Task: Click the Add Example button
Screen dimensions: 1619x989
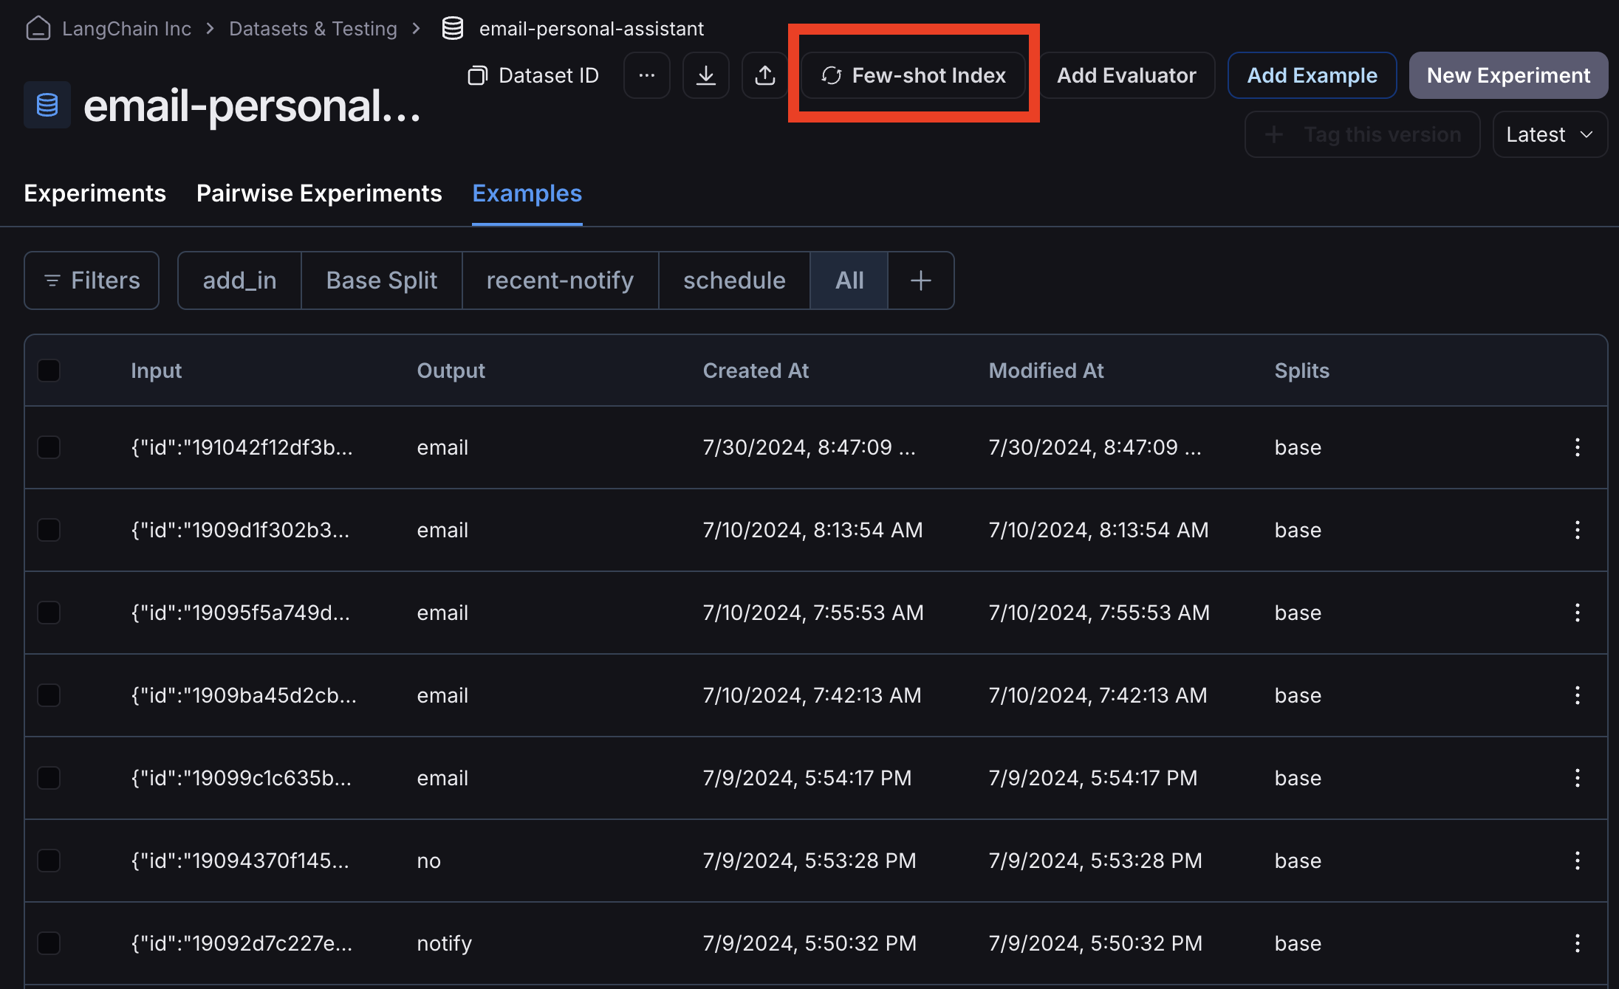Action: 1312,75
